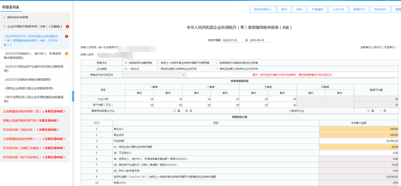The image size is (401, 186).
Task: Edit 营业成本 amount field
Action: coord(359,135)
